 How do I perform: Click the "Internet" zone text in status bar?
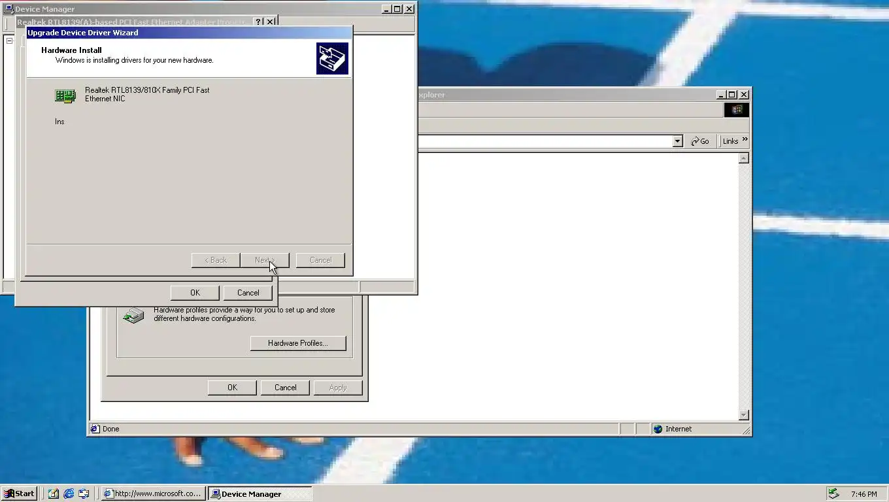pos(679,429)
